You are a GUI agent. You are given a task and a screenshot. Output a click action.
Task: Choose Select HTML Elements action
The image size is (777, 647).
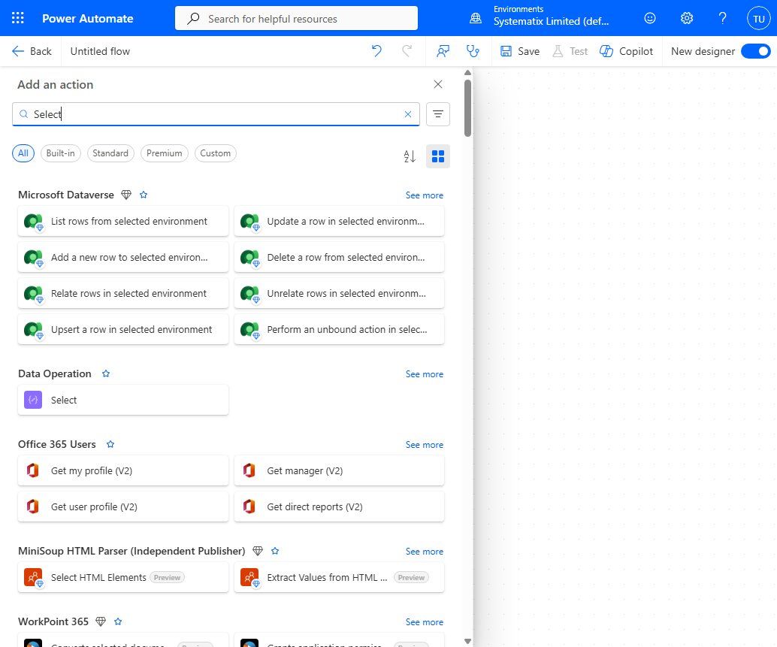(123, 577)
